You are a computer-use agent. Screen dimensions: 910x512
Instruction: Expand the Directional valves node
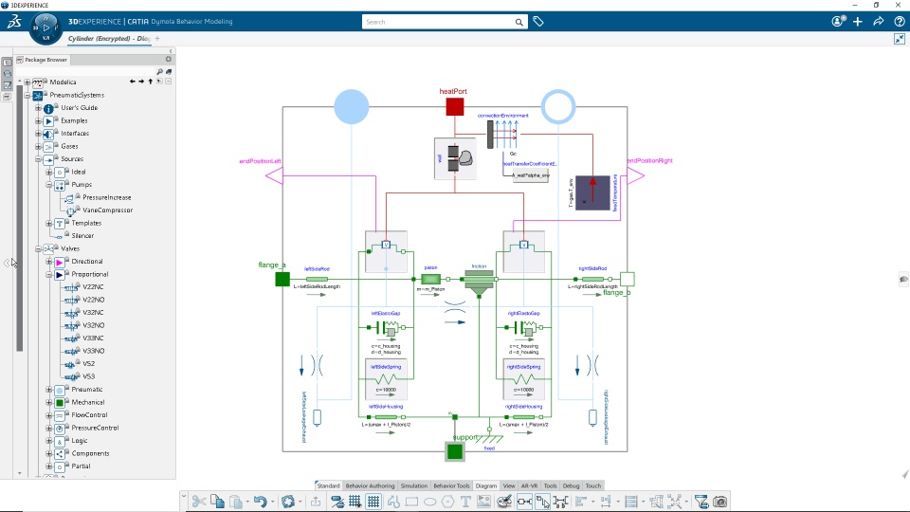(49, 262)
